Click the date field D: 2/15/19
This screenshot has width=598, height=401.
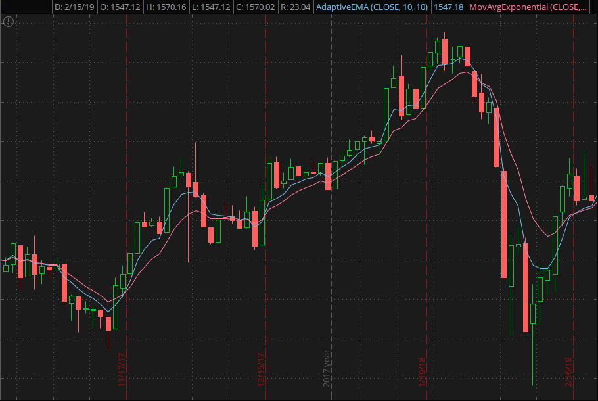pyautogui.click(x=75, y=7)
